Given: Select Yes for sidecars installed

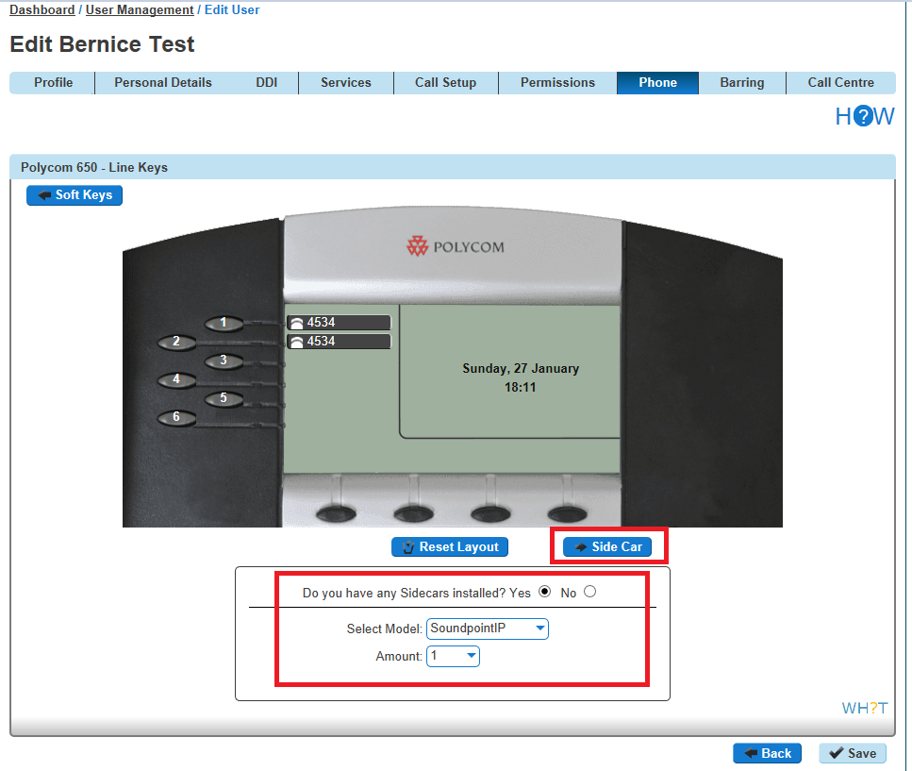Looking at the screenshot, I should pyautogui.click(x=544, y=591).
